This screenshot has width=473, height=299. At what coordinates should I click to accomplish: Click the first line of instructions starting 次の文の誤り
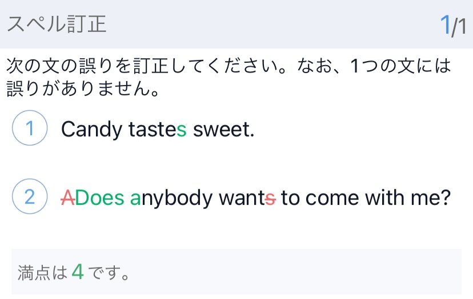229,67
